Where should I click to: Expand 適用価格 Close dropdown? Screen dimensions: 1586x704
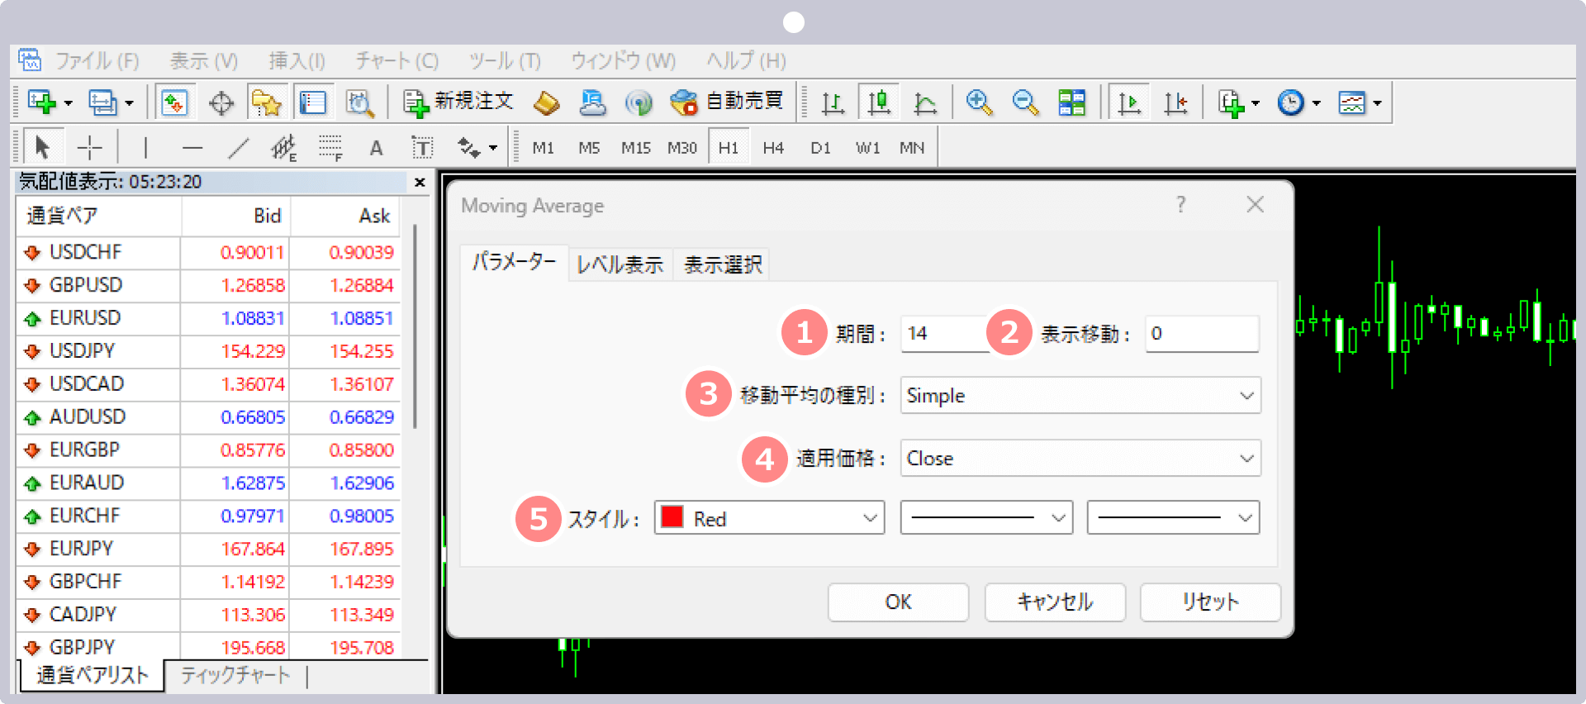(1080, 459)
